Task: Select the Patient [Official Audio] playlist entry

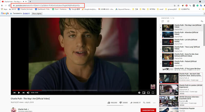Action: 182,64
